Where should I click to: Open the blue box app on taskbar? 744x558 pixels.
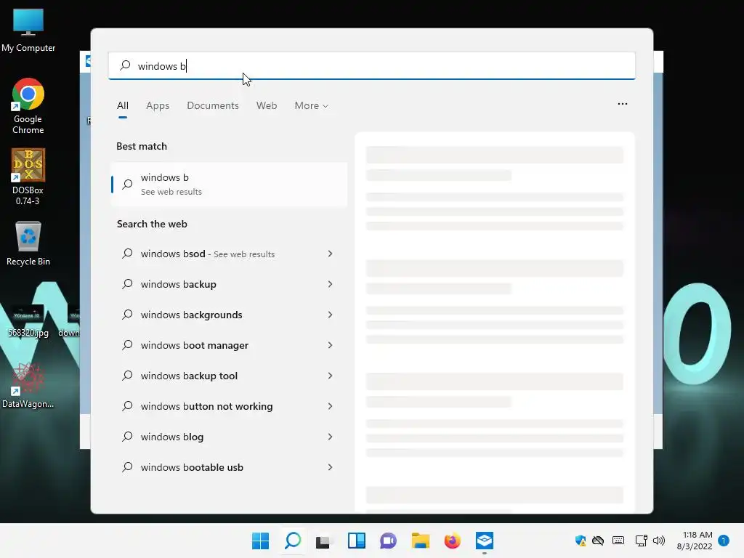pyautogui.click(x=485, y=541)
